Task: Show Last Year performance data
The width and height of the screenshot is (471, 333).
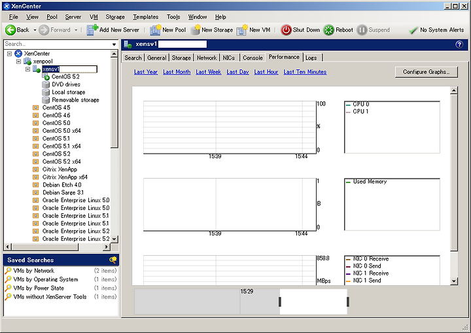Action: pyautogui.click(x=146, y=72)
